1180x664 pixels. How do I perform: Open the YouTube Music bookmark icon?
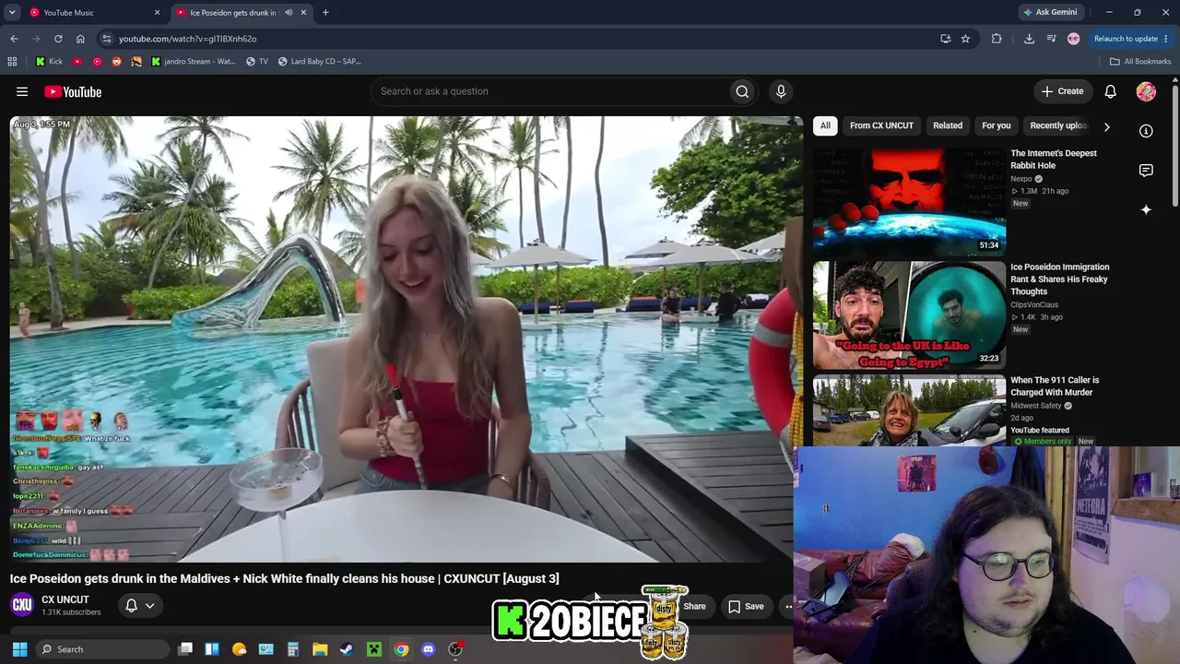coord(97,62)
